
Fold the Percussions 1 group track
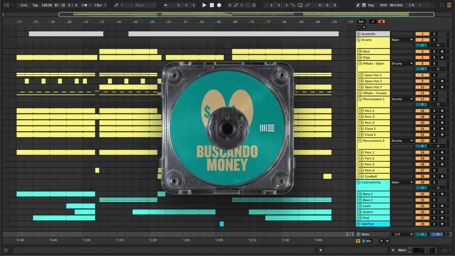359,99
